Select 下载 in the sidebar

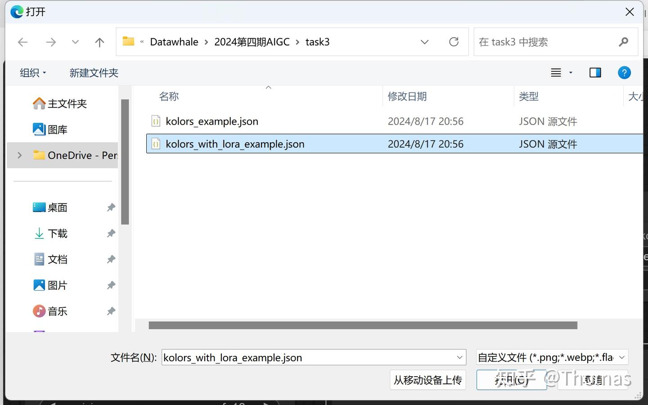tap(57, 233)
